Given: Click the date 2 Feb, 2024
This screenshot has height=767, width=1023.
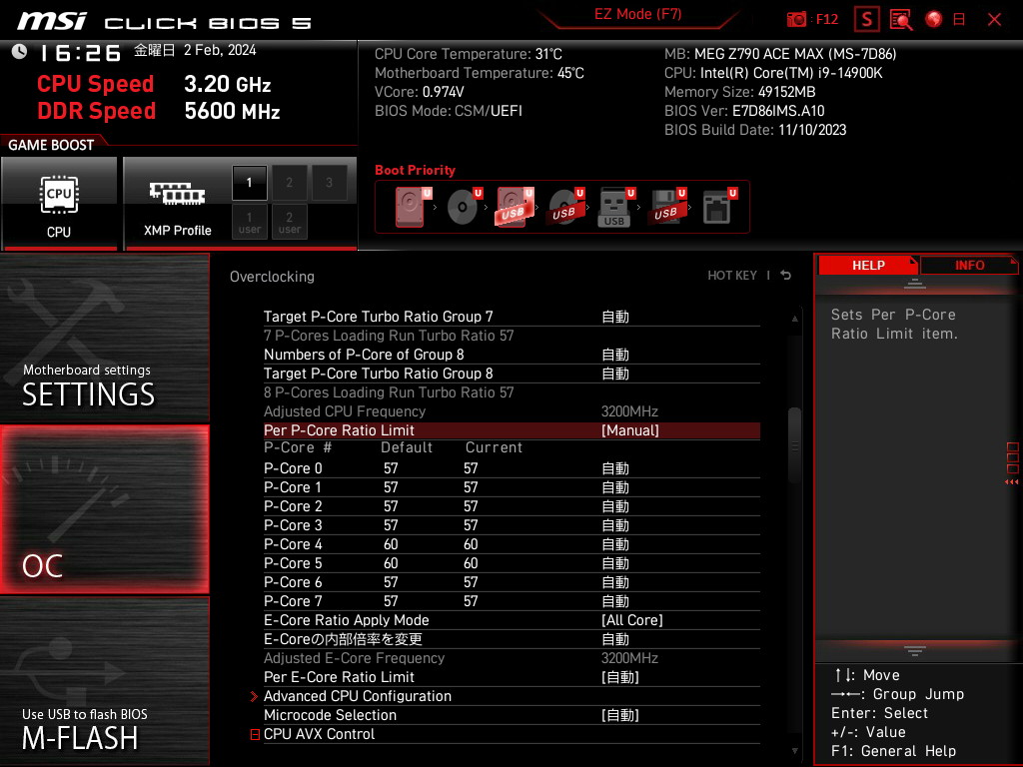Looking at the screenshot, I should tap(220, 50).
